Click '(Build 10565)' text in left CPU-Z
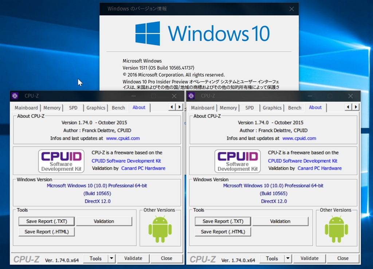Screen dimensions: 373x269 (97, 193)
